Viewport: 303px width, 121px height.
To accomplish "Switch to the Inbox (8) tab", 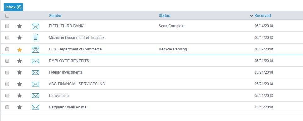I will pos(13,7).
